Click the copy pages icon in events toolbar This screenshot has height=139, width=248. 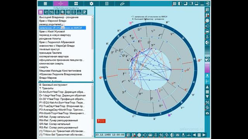[x=63, y=12]
